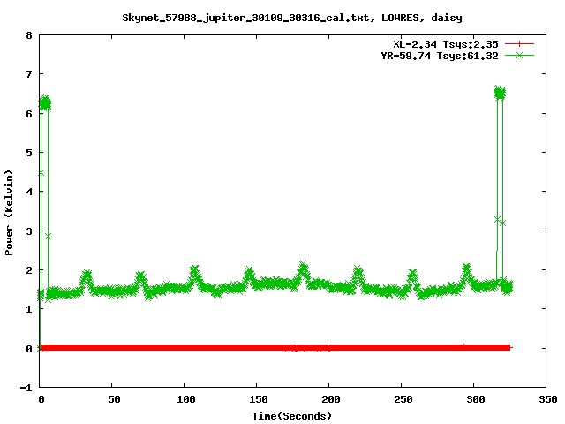565x424 pixels.
Task: Click legend entry XL-2.34 Tsys:2.35
Action: tap(445, 44)
